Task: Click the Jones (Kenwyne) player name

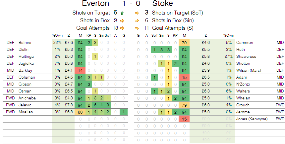Action: click(x=252, y=119)
